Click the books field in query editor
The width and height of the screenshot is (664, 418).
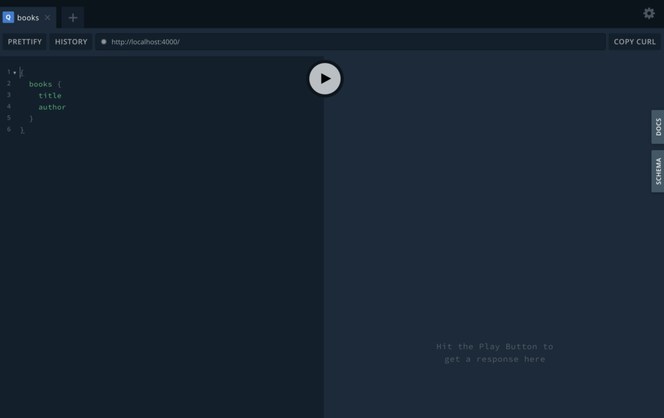(40, 84)
